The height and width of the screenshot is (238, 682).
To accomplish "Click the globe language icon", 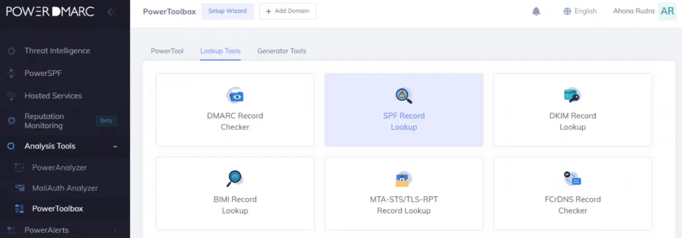I will pos(567,11).
